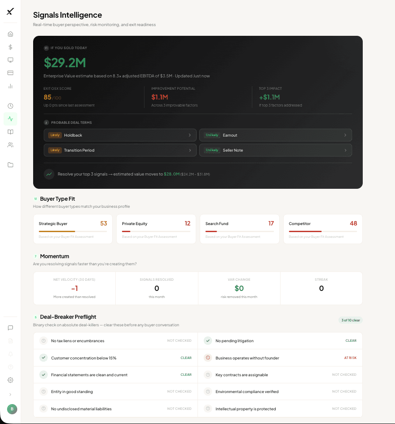Click the Strategic Buyer fit score bar
Screen dimensions: 395x424
point(73,230)
